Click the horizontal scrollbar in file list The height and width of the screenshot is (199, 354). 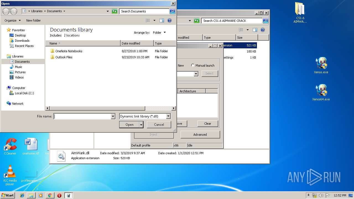click(97, 108)
